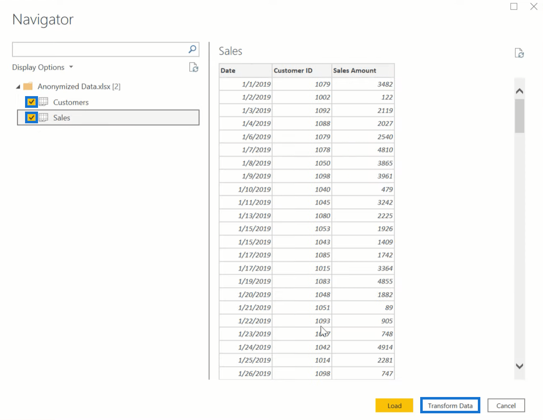Click the date cell 1/3/2019
543x420 pixels.
click(246, 110)
